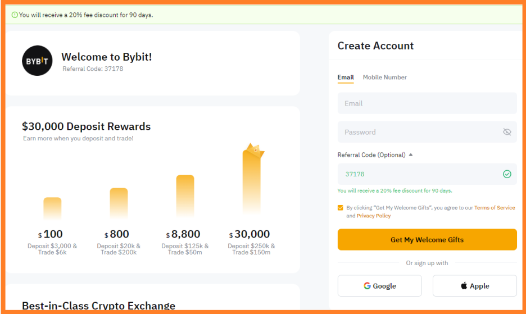Click the $800 reward bar
The height and width of the screenshot is (314, 526).
coord(119,203)
